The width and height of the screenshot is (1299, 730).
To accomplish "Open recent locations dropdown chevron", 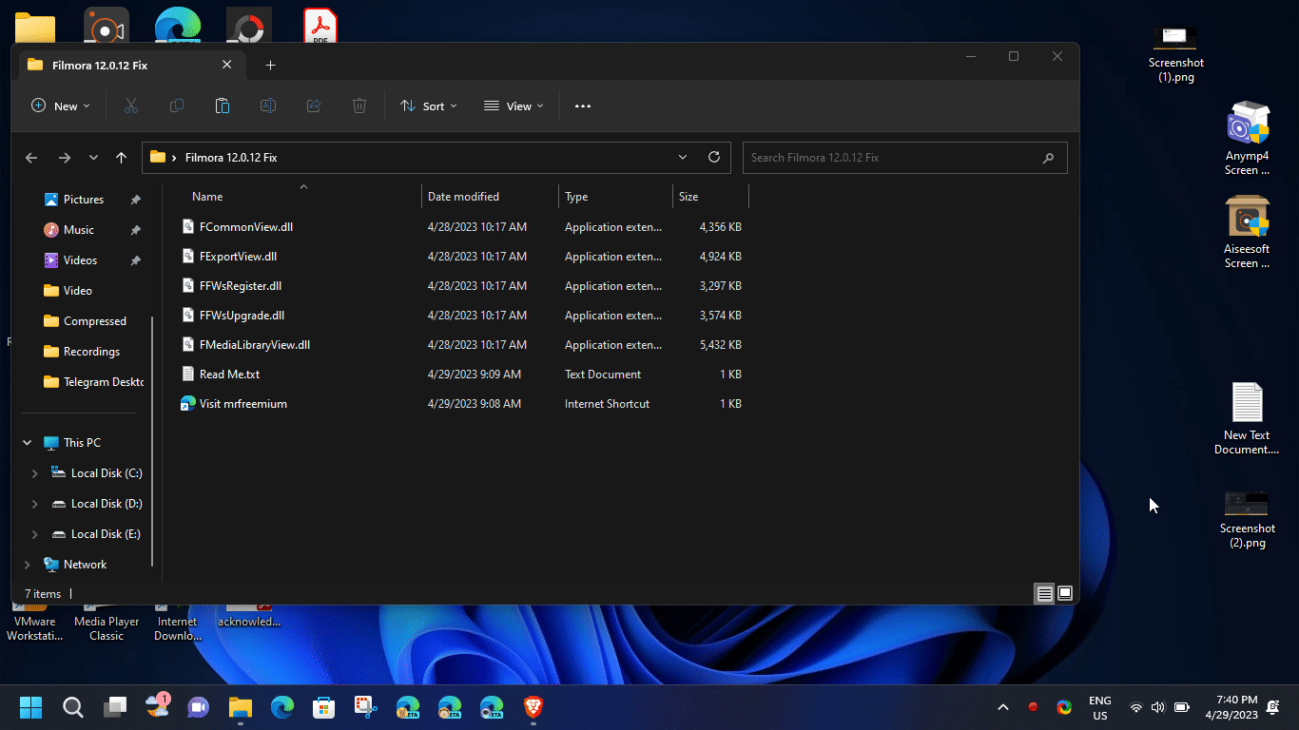I will (x=93, y=158).
